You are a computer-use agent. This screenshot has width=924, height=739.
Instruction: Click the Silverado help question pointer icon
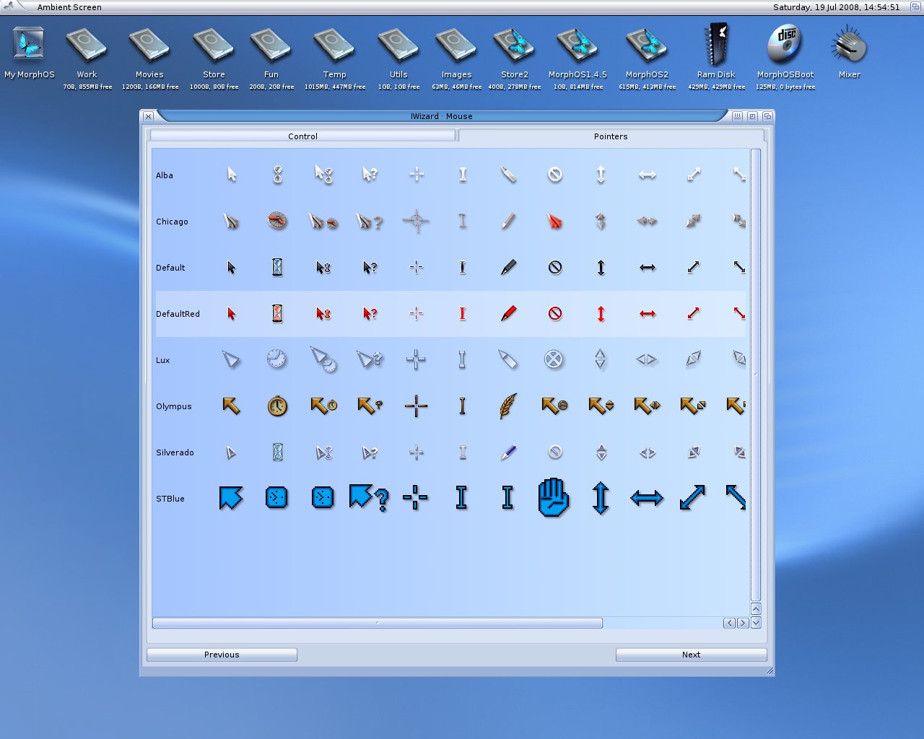[x=370, y=452]
